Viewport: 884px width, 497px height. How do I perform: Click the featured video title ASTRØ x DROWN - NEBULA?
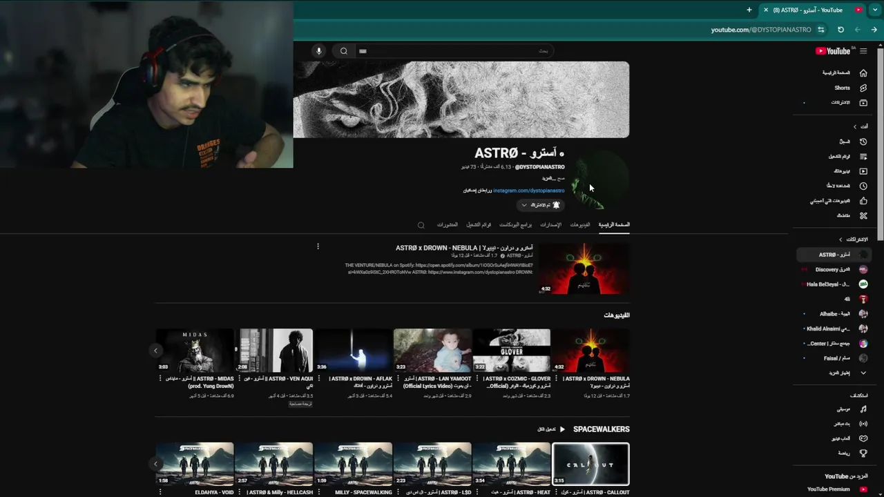pyautogui.click(x=464, y=248)
